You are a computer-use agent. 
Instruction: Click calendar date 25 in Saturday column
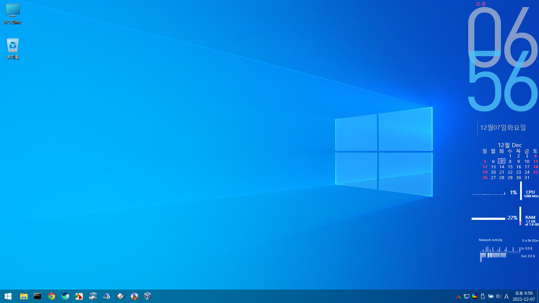[x=535, y=172]
